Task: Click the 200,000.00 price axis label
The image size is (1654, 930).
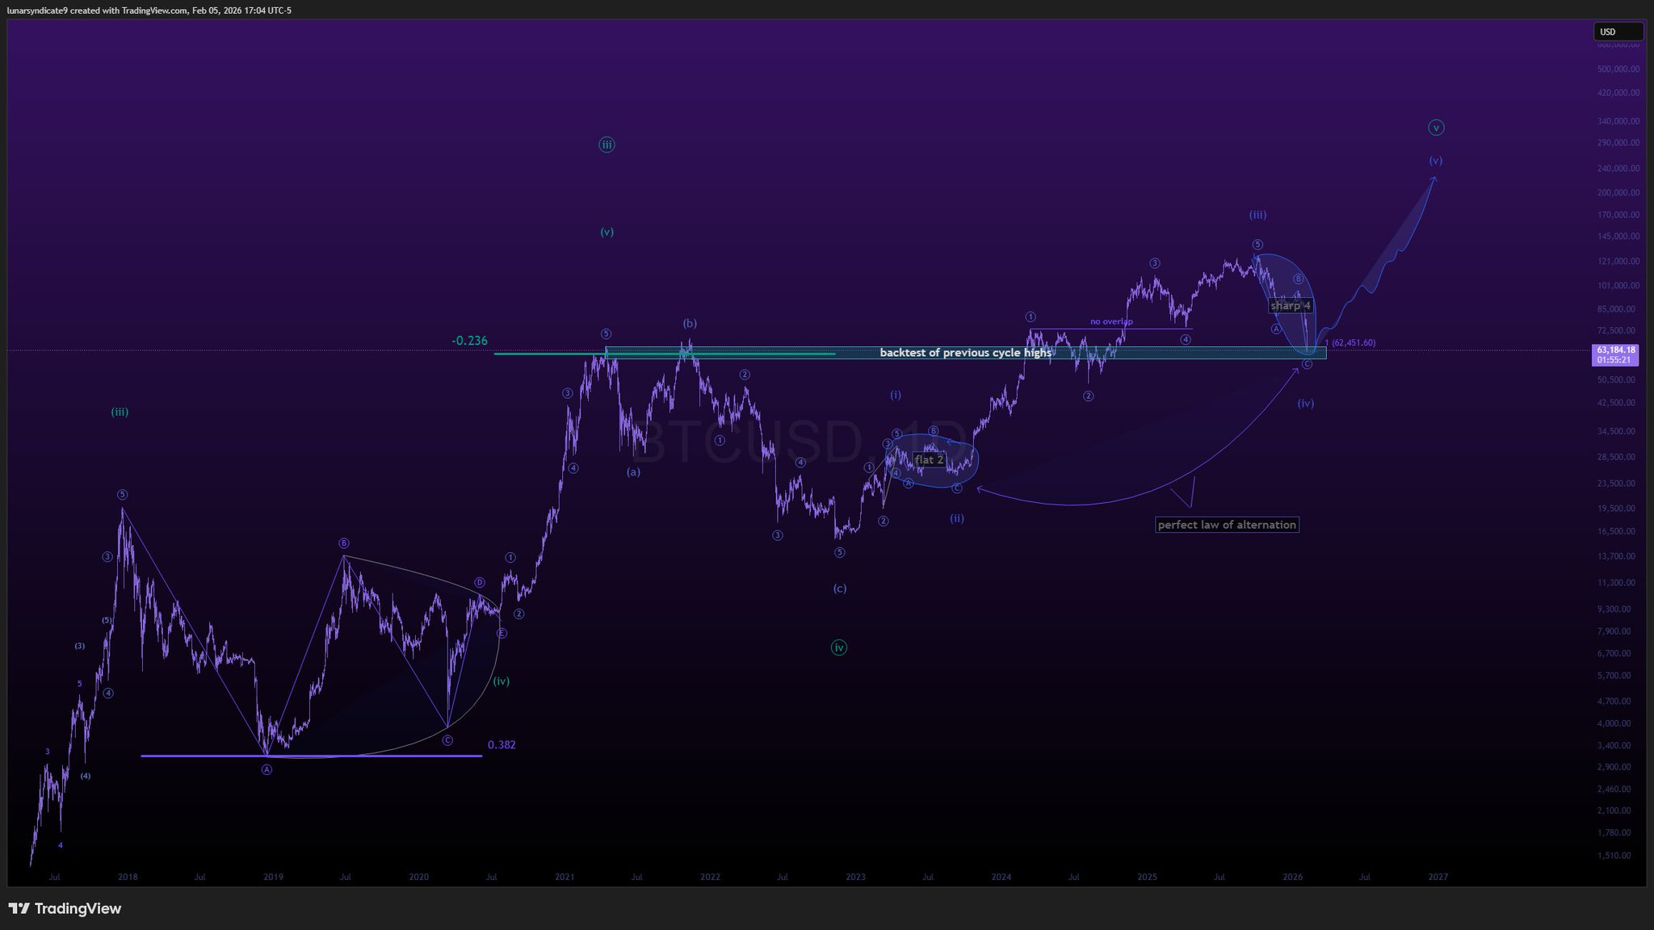Action: click(x=1618, y=193)
